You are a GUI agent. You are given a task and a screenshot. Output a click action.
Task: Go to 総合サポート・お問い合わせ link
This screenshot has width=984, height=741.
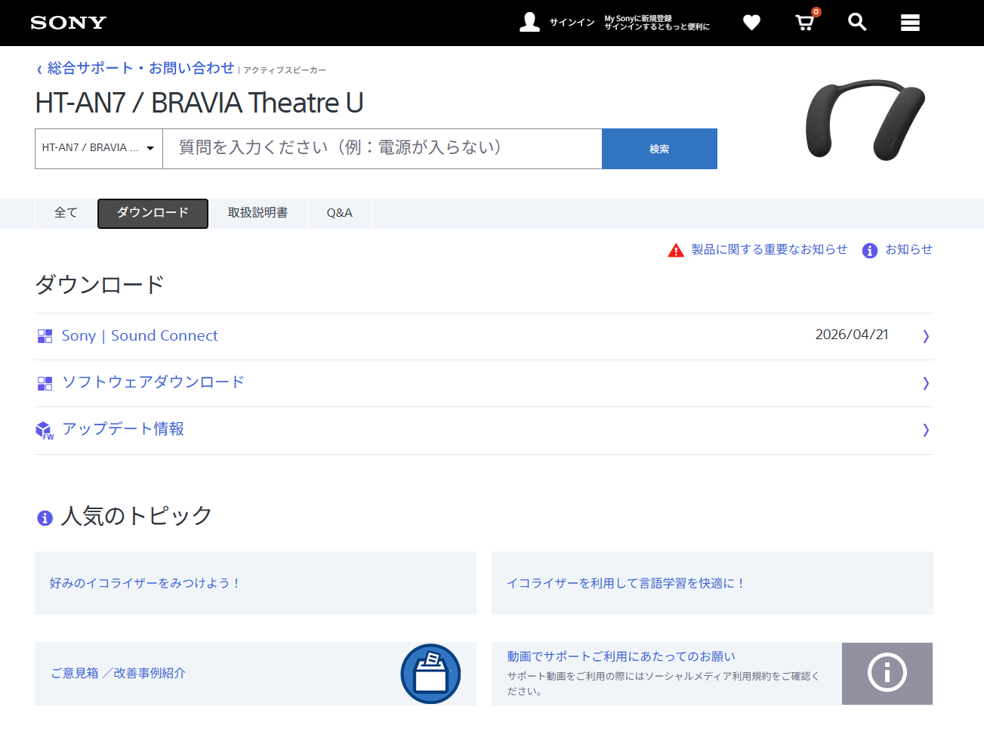point(140,68)
